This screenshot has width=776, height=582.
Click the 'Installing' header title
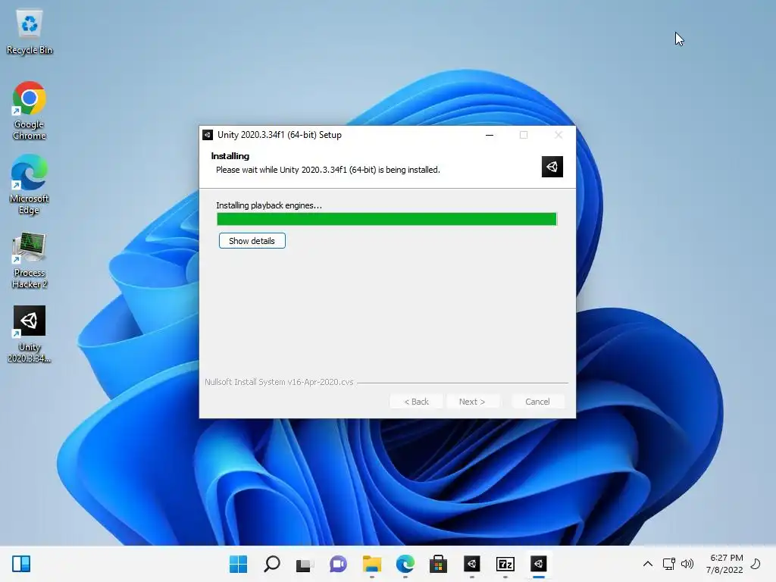(x=230, y=156)
